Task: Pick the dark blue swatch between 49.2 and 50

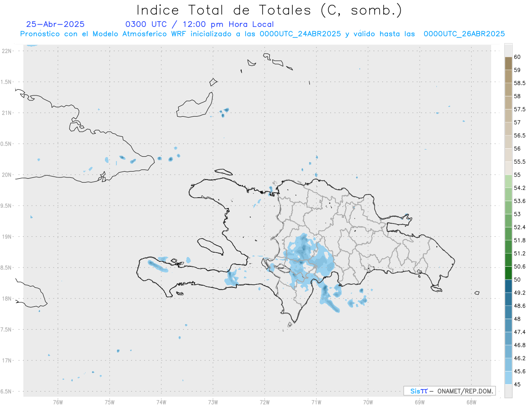Action: click(x=508, y=286)
